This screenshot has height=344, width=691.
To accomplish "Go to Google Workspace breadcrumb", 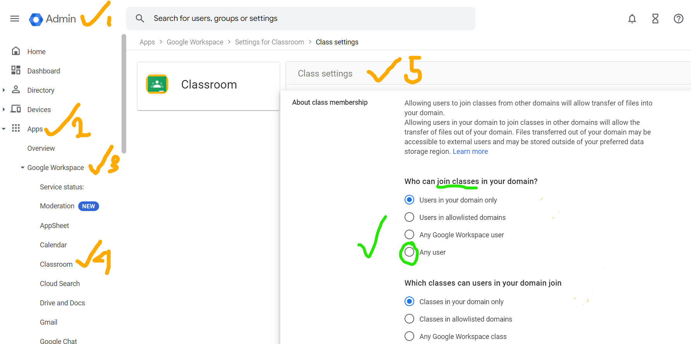I will pyautogui.click(x=195, y=42).
